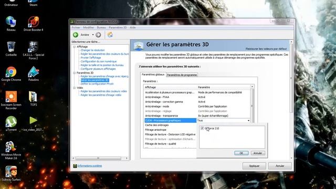Select Anticrénelage - transparence row
This screenshot has width=336, height=189.
197,115
